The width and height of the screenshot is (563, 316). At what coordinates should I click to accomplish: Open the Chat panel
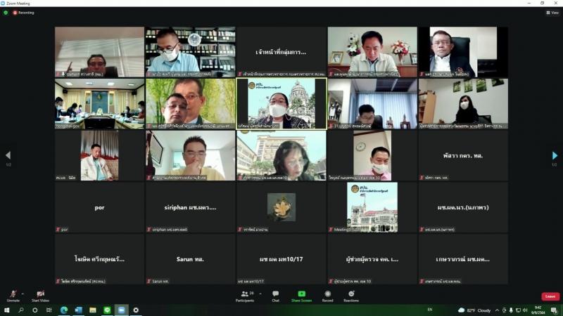click(275, 296)
